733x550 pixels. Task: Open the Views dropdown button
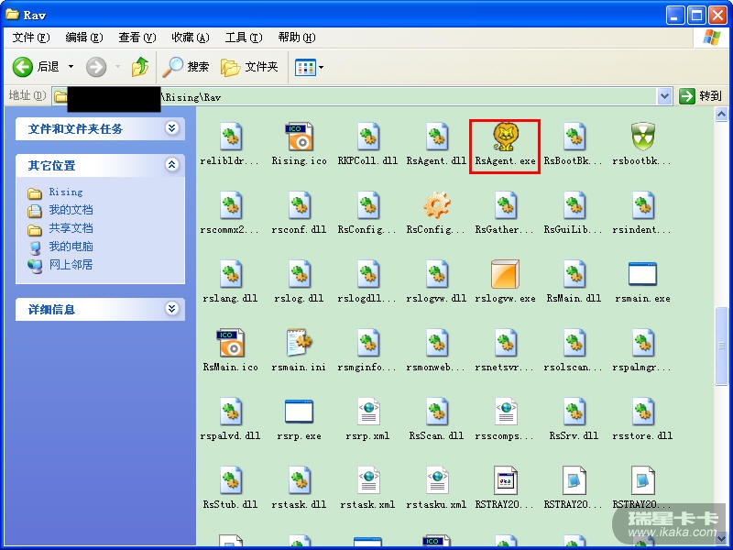tap(309, 67)
